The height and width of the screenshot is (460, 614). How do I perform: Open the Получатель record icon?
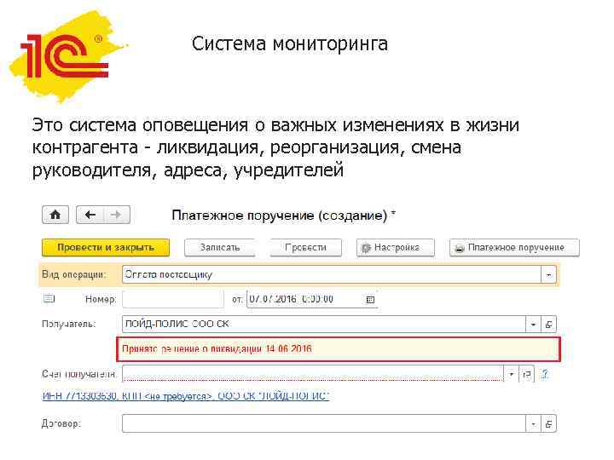click(548, 325)
